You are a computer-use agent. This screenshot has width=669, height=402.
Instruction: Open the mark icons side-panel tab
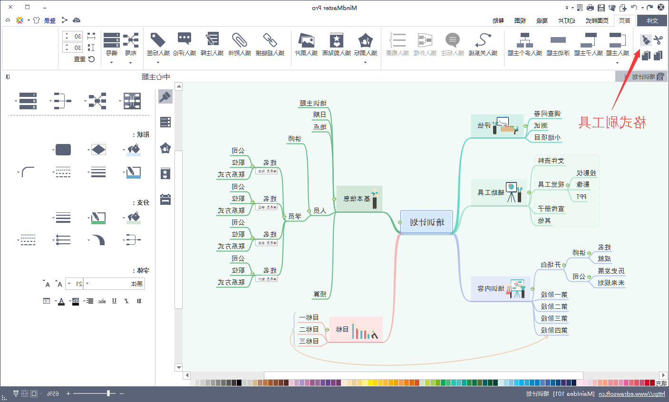click(x=165, y=148)
